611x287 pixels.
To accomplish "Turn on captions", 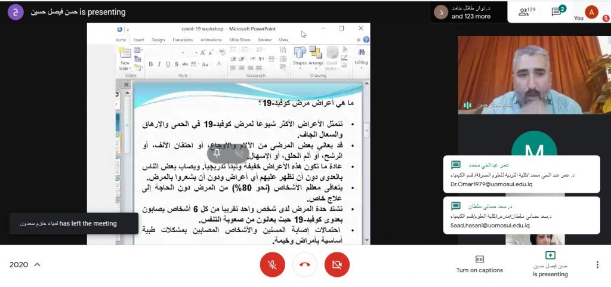I will click(x=479, y=264).
